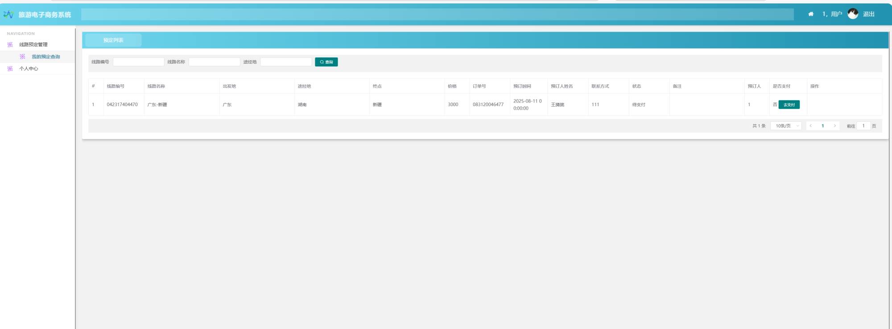This screenshot has width=892, height=329.
Task: Click into the 途经地 input box
Action: [286, 62]
